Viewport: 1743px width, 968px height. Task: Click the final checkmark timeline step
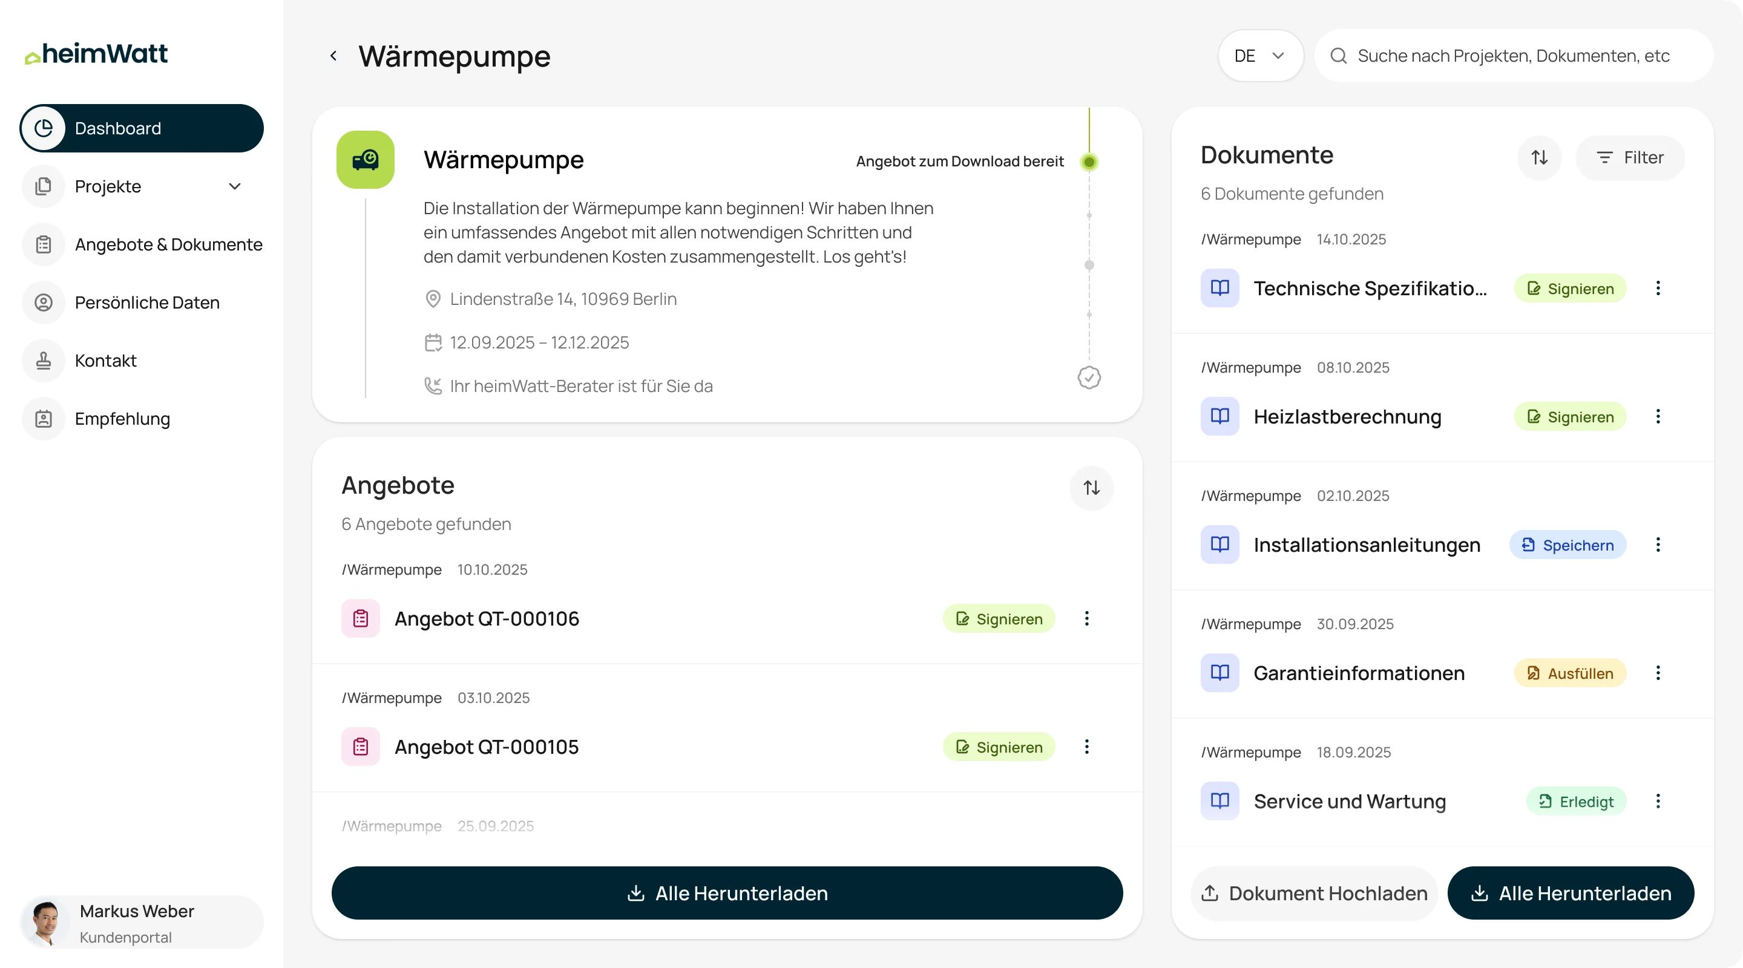[x=1089, y=378]
